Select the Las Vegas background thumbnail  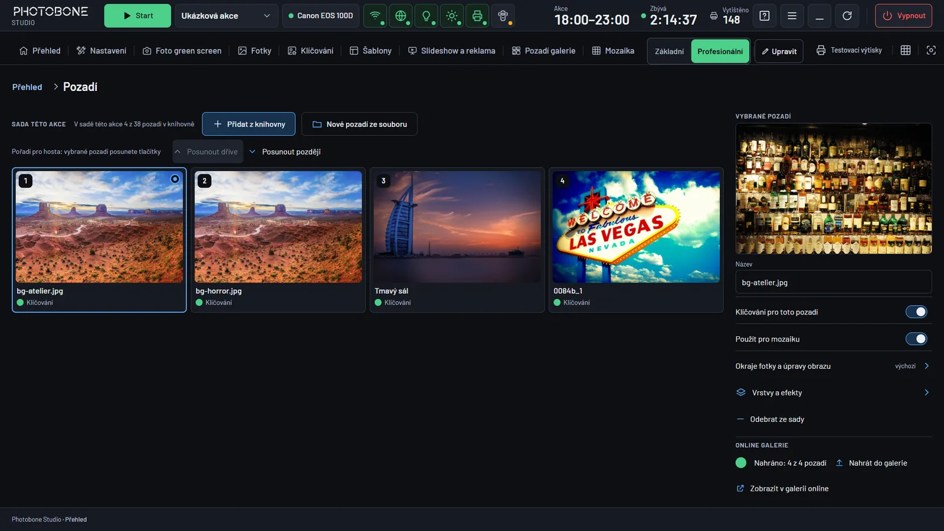636,240
